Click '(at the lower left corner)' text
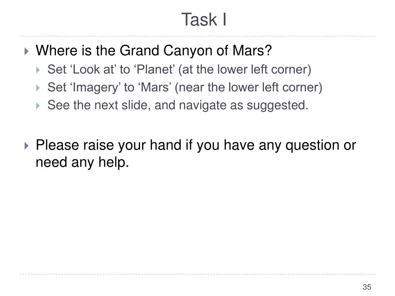 (x=245, y=70)
